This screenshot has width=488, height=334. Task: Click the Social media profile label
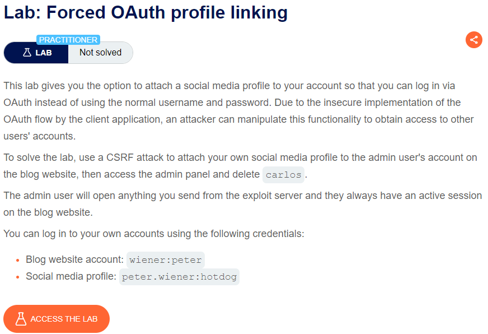[71, 276]
